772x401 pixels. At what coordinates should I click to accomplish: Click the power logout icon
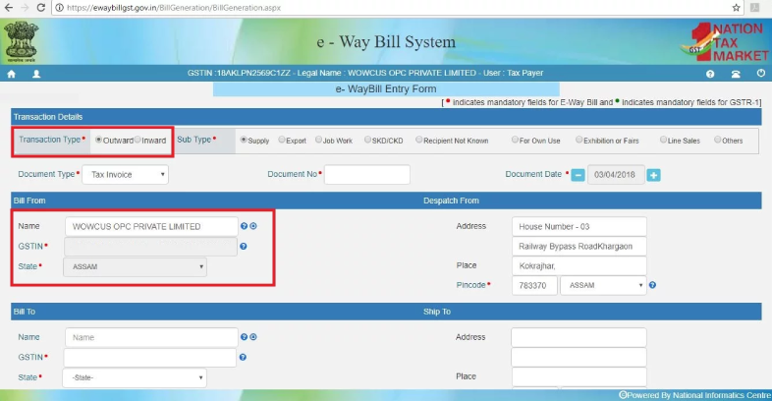[761, 74]
